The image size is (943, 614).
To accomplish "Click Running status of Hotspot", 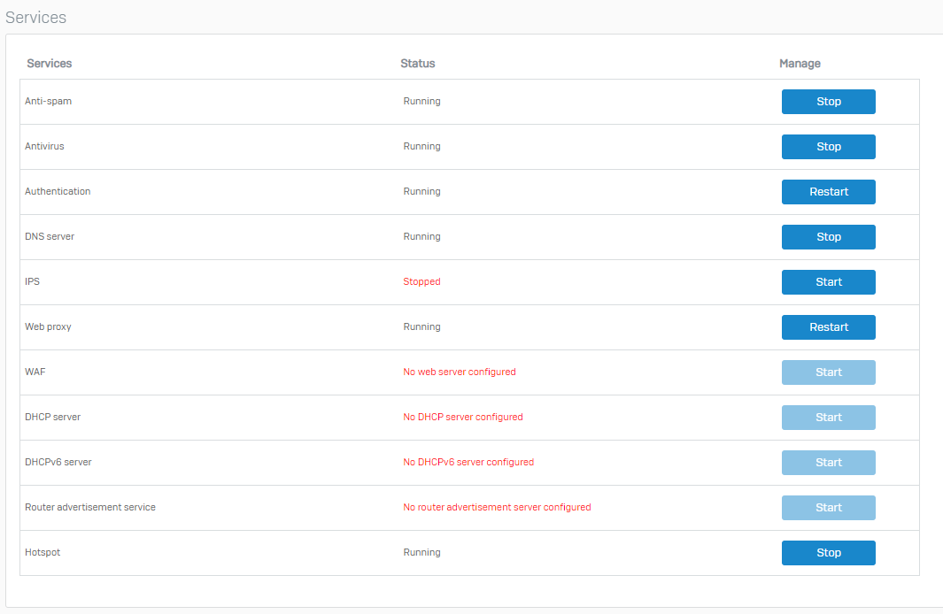I will point(421,551).
